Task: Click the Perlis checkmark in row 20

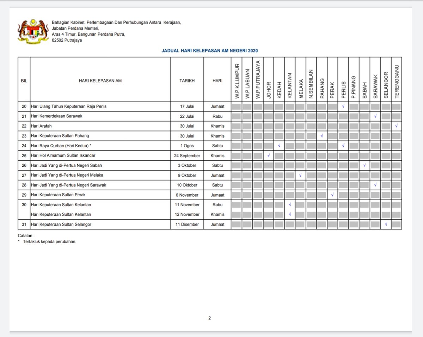Action: [343, 106]
